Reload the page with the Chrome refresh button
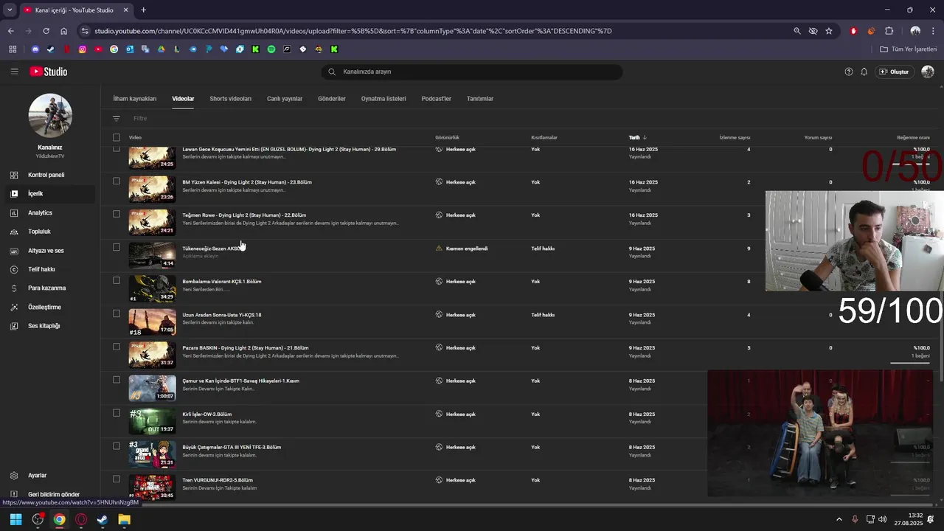The image size is (944, 531). [x=46, y=31]
